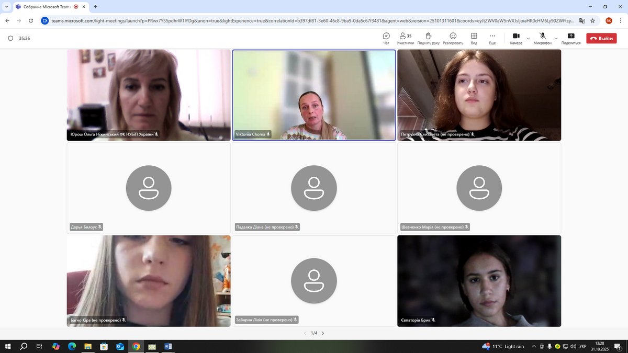This screenshot has height=353, width=628.
Task: Go to previous page of participants
Action: 305,333
